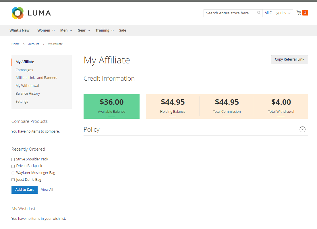Click the green Available Balance tile
Viewport: 317px width, 229px height.
point(111,106)
